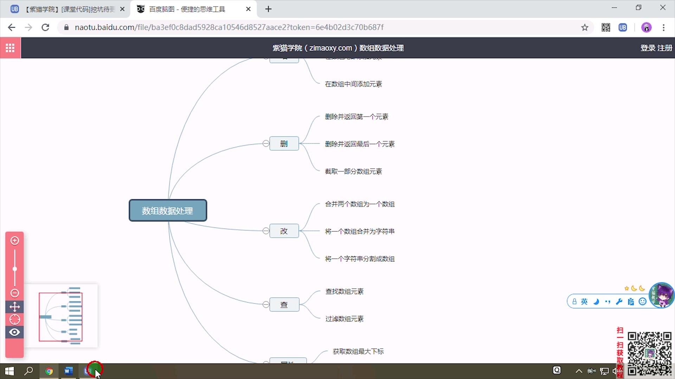Click QR code extension icon in toolbar

tap(606, 27)
